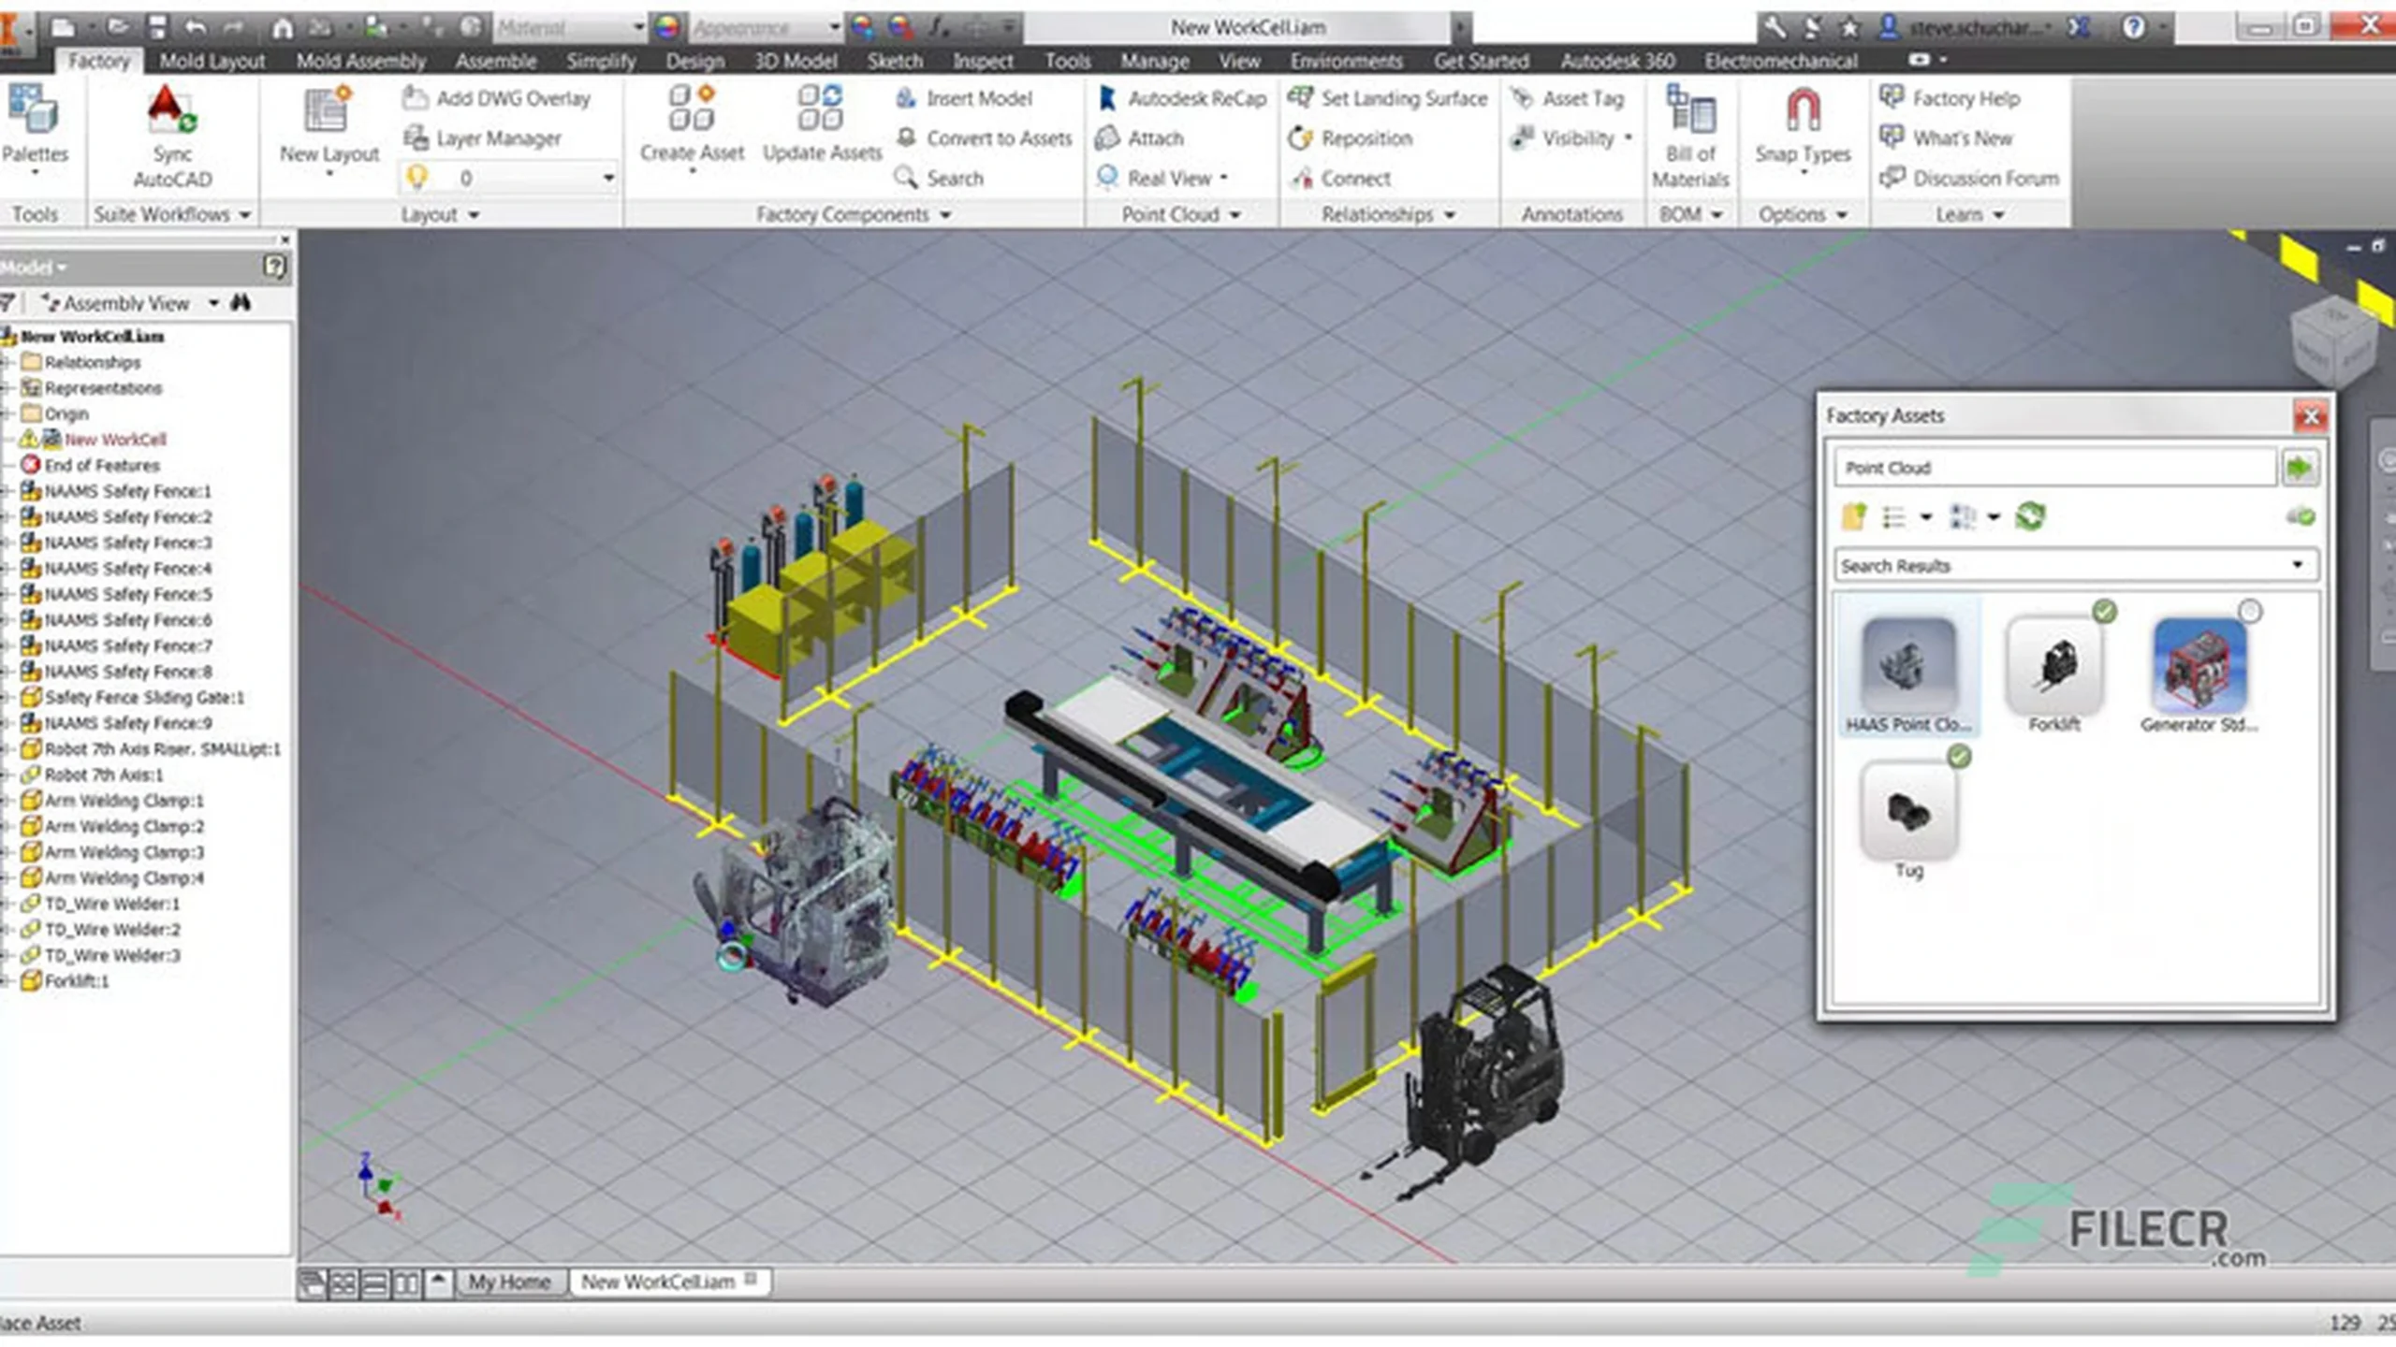Toggle the Forklift asset checkmark
2396x1347 pixels.
2104,612
